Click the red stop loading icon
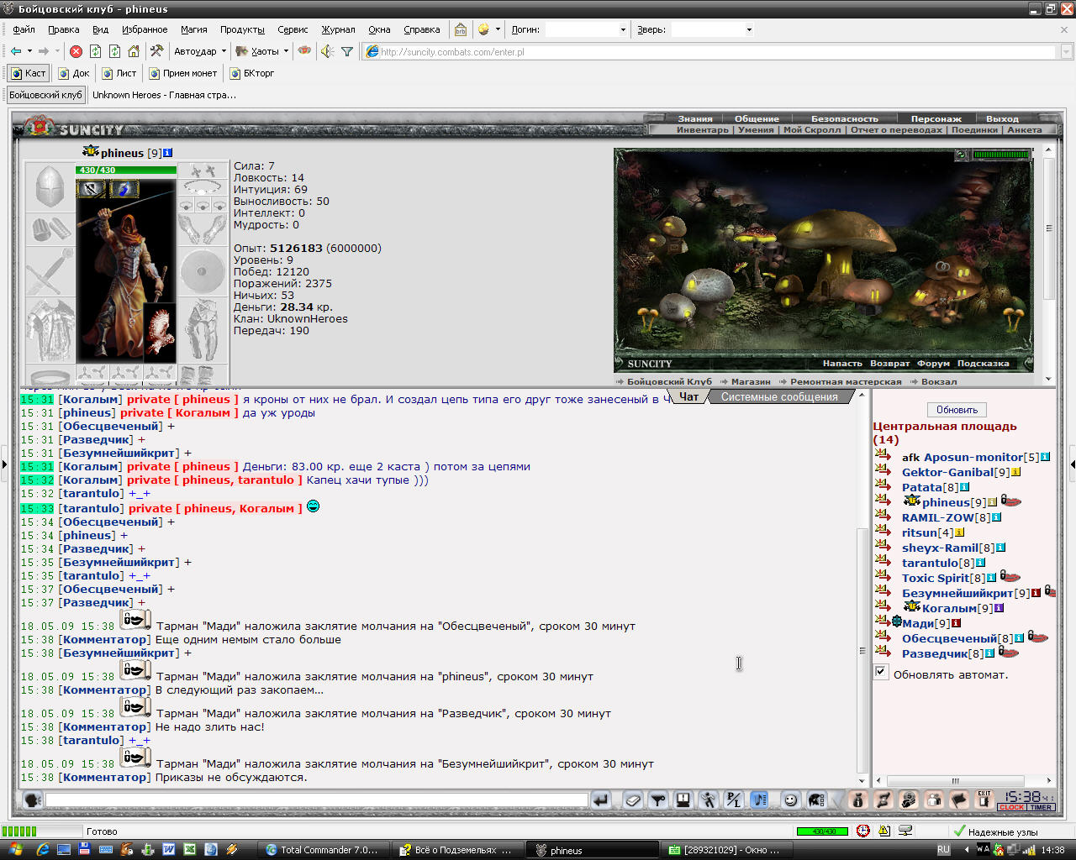The width and height of the screenshot is (1076, 860). (x=76, y=51)
